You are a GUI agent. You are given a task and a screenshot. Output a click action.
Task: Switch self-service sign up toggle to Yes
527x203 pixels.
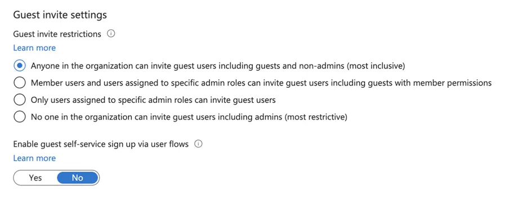pos(35,178)
